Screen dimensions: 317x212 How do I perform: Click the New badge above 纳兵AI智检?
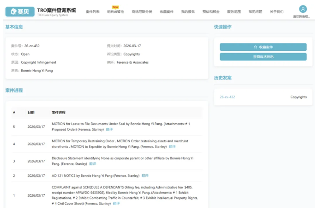(x=115, y=7)
